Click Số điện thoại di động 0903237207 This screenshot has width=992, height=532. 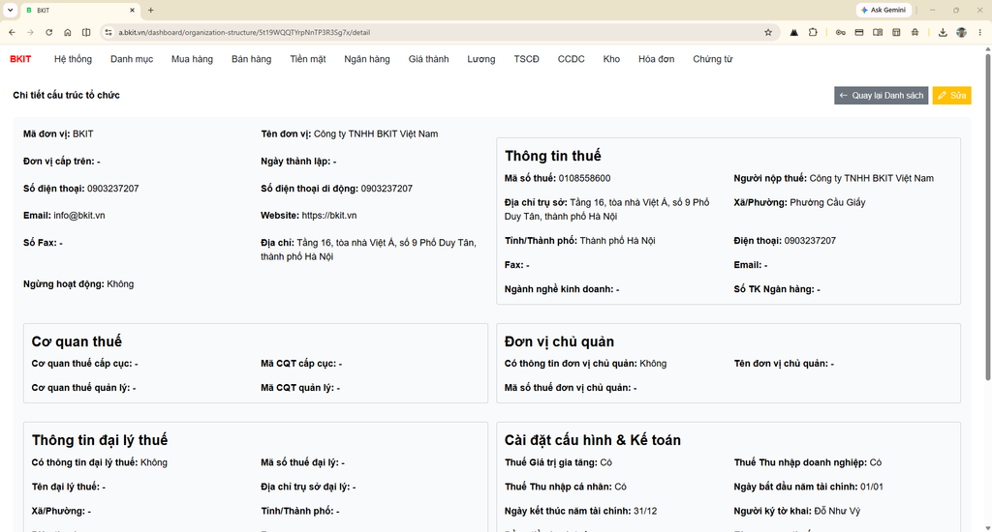click(387, 189)
